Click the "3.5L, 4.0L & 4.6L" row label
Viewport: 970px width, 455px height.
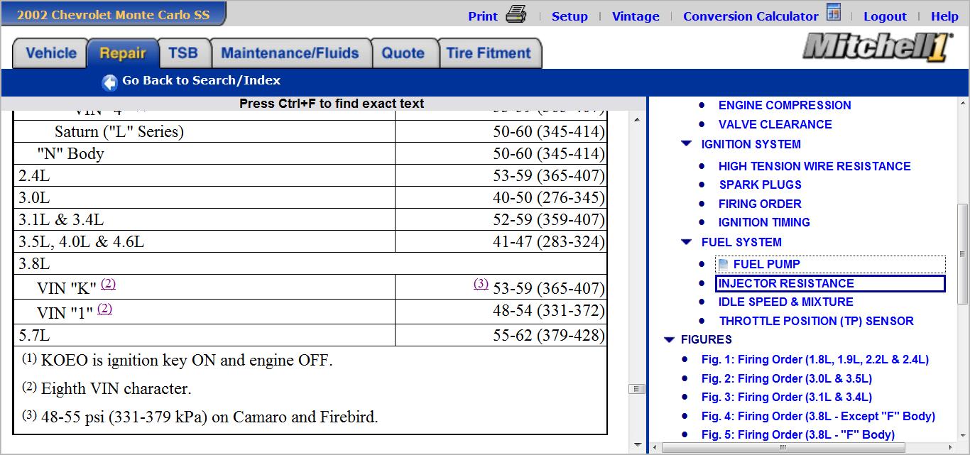[81, 241]
